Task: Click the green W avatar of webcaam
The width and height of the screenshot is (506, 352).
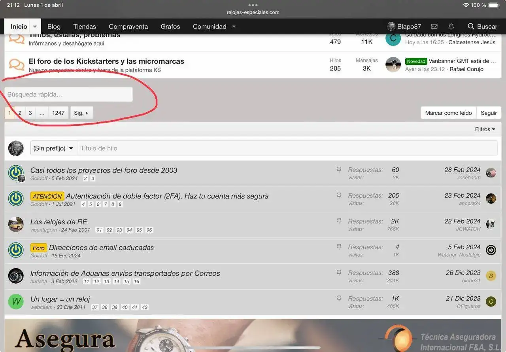Action: pos(16,302)
